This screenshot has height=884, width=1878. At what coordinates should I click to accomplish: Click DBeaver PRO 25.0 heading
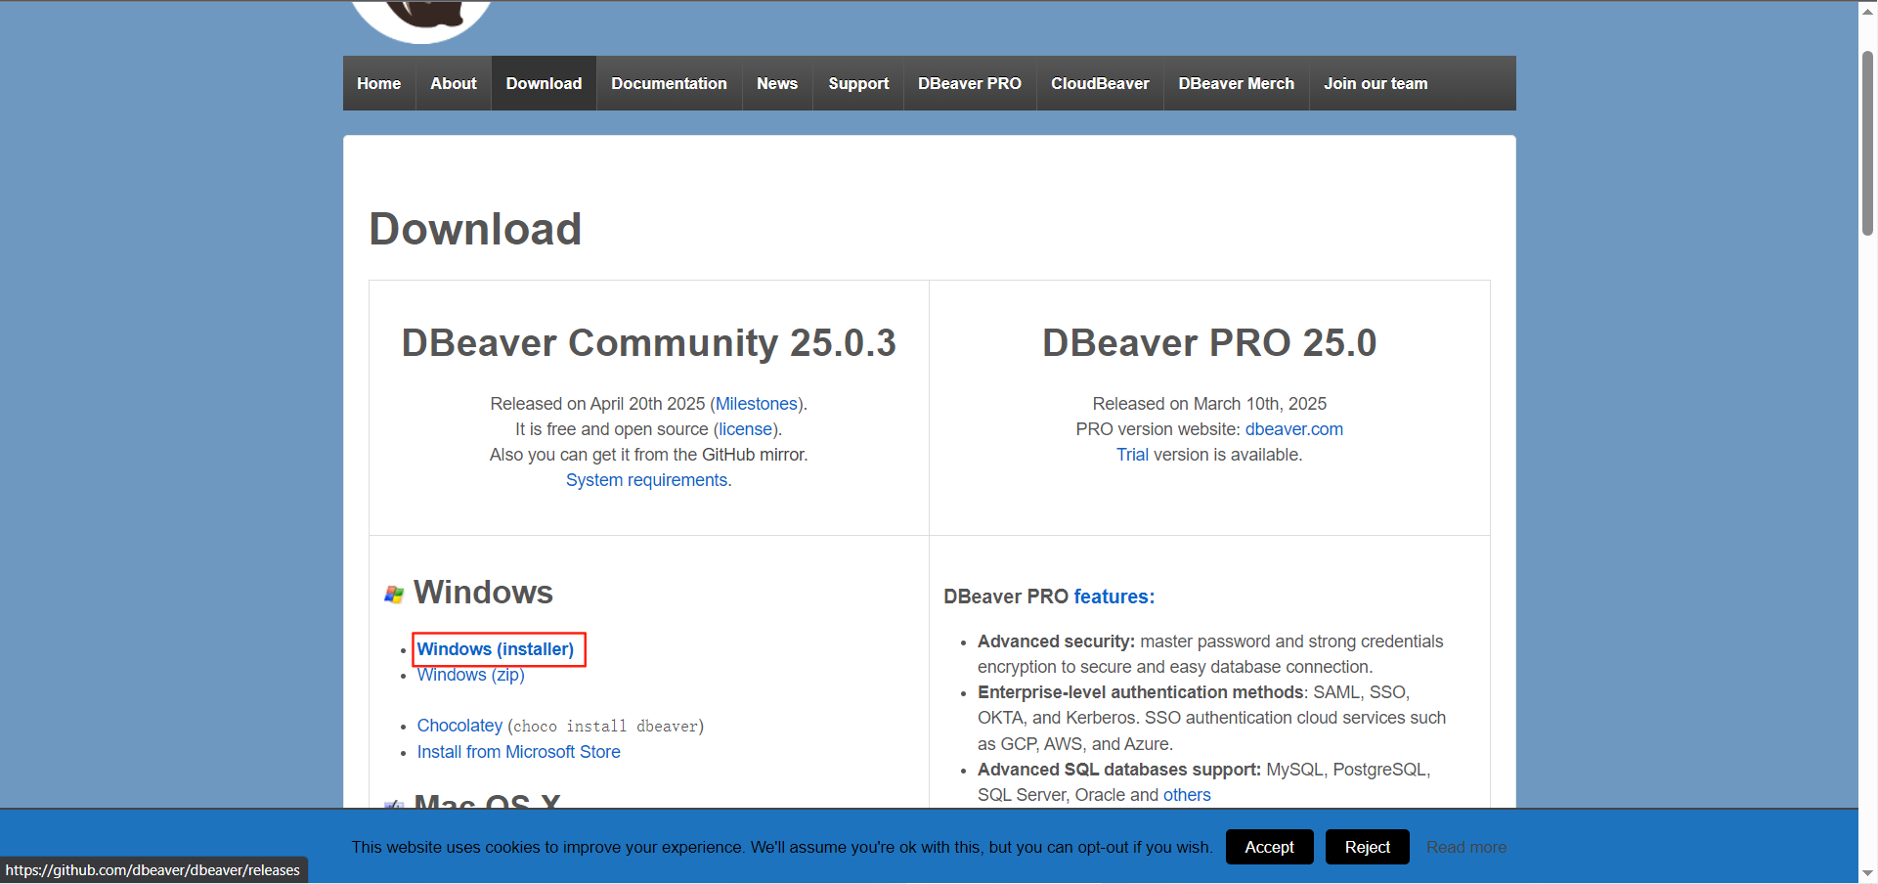[x=1209, y=343]
